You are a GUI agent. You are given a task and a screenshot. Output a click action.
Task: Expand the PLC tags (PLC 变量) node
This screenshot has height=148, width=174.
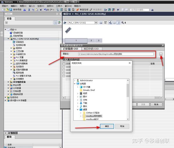click(x=11, y=57)
